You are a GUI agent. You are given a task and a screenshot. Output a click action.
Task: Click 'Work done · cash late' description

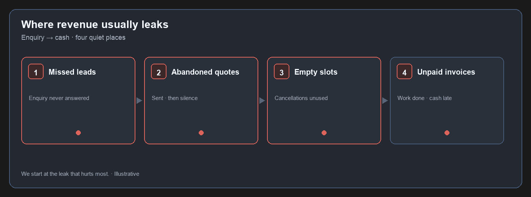(424, 98)
